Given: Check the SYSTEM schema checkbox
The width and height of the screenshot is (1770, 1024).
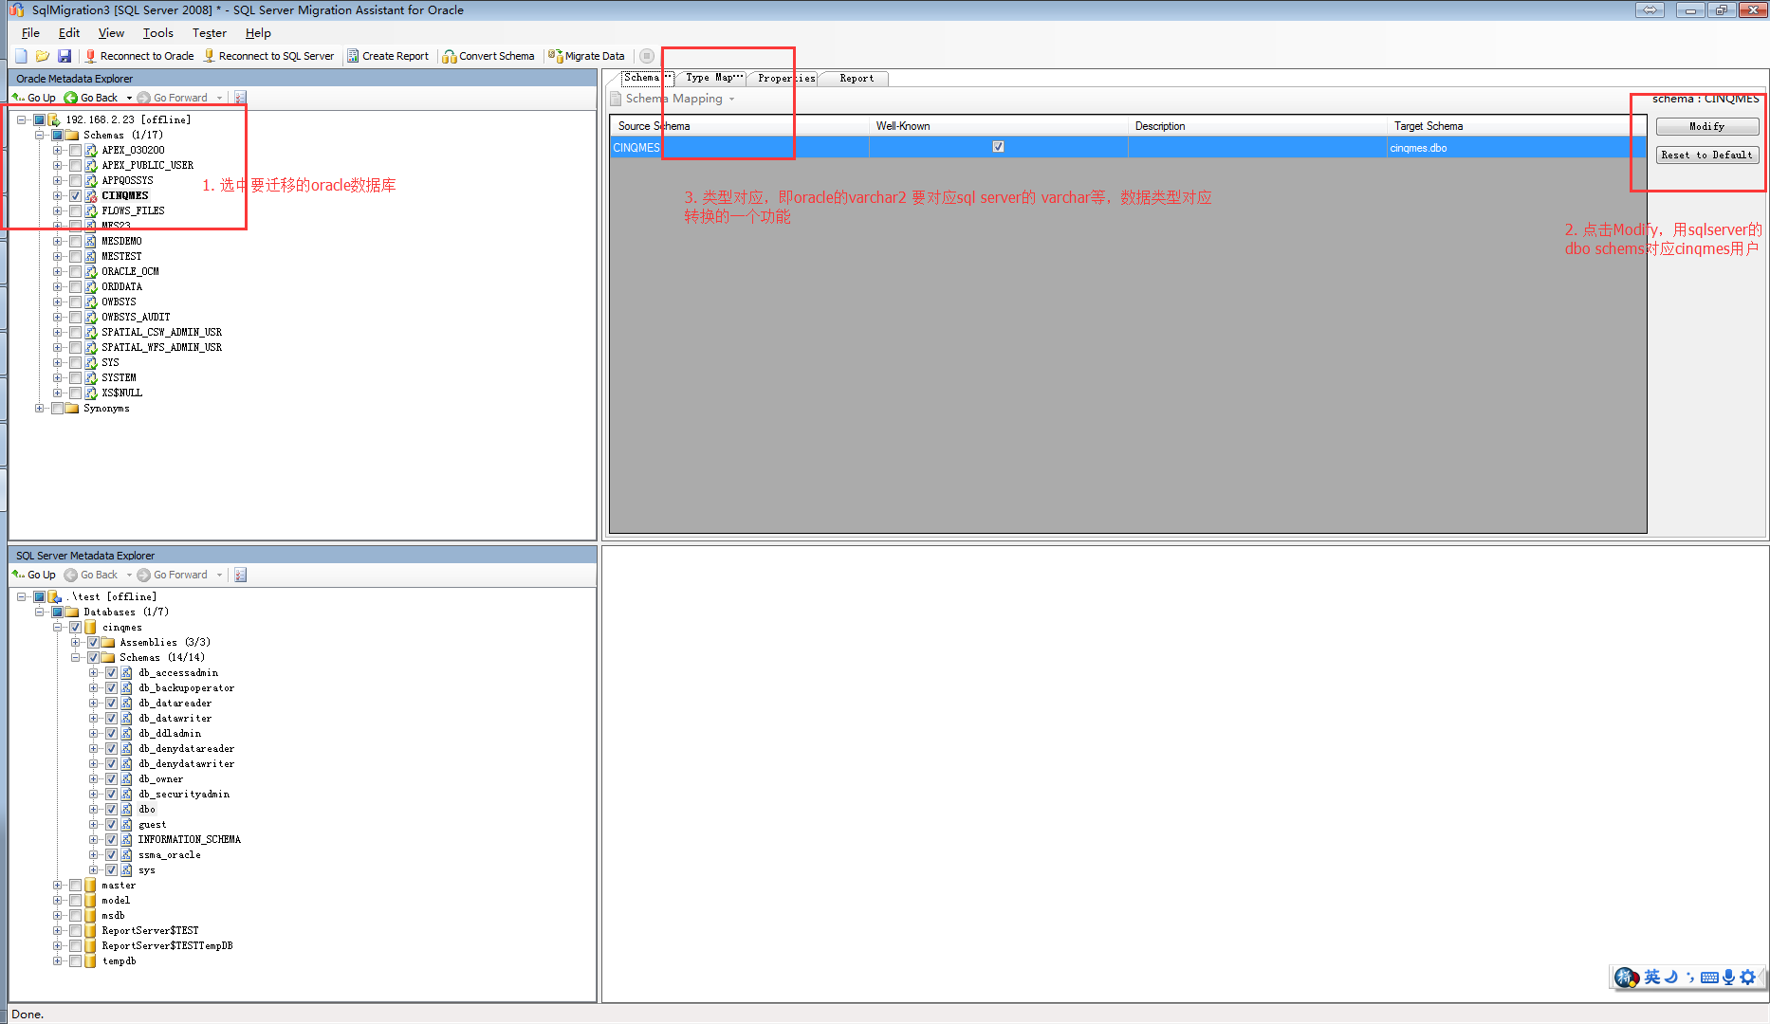Looking at the screenshot, I should [x=75, y=377].
